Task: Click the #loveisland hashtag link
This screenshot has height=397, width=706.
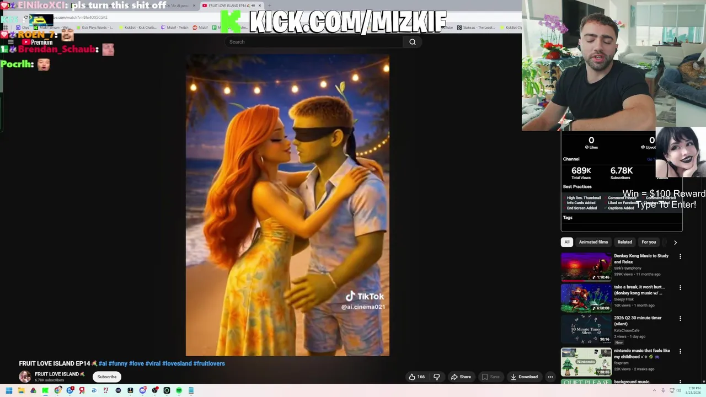Action: 177,363
